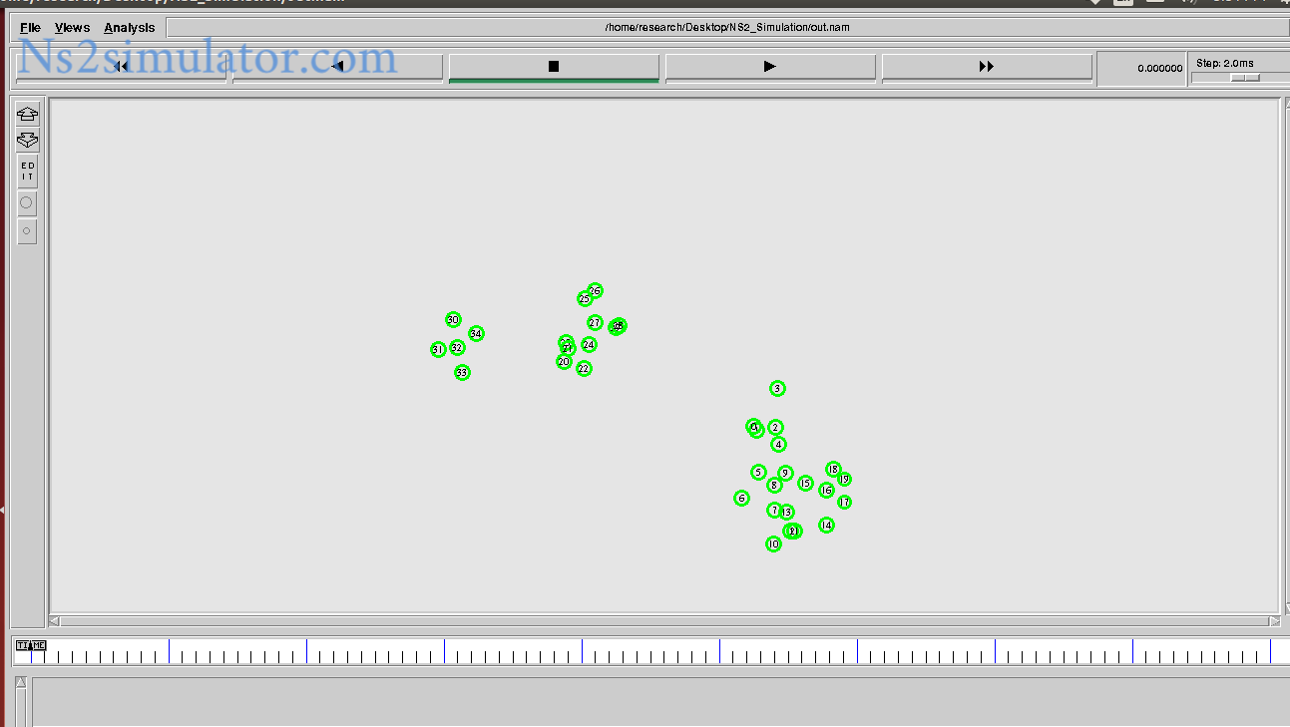Click the TIME marker on timeline
Screen dimensions: 1290x727
(31, 646)
